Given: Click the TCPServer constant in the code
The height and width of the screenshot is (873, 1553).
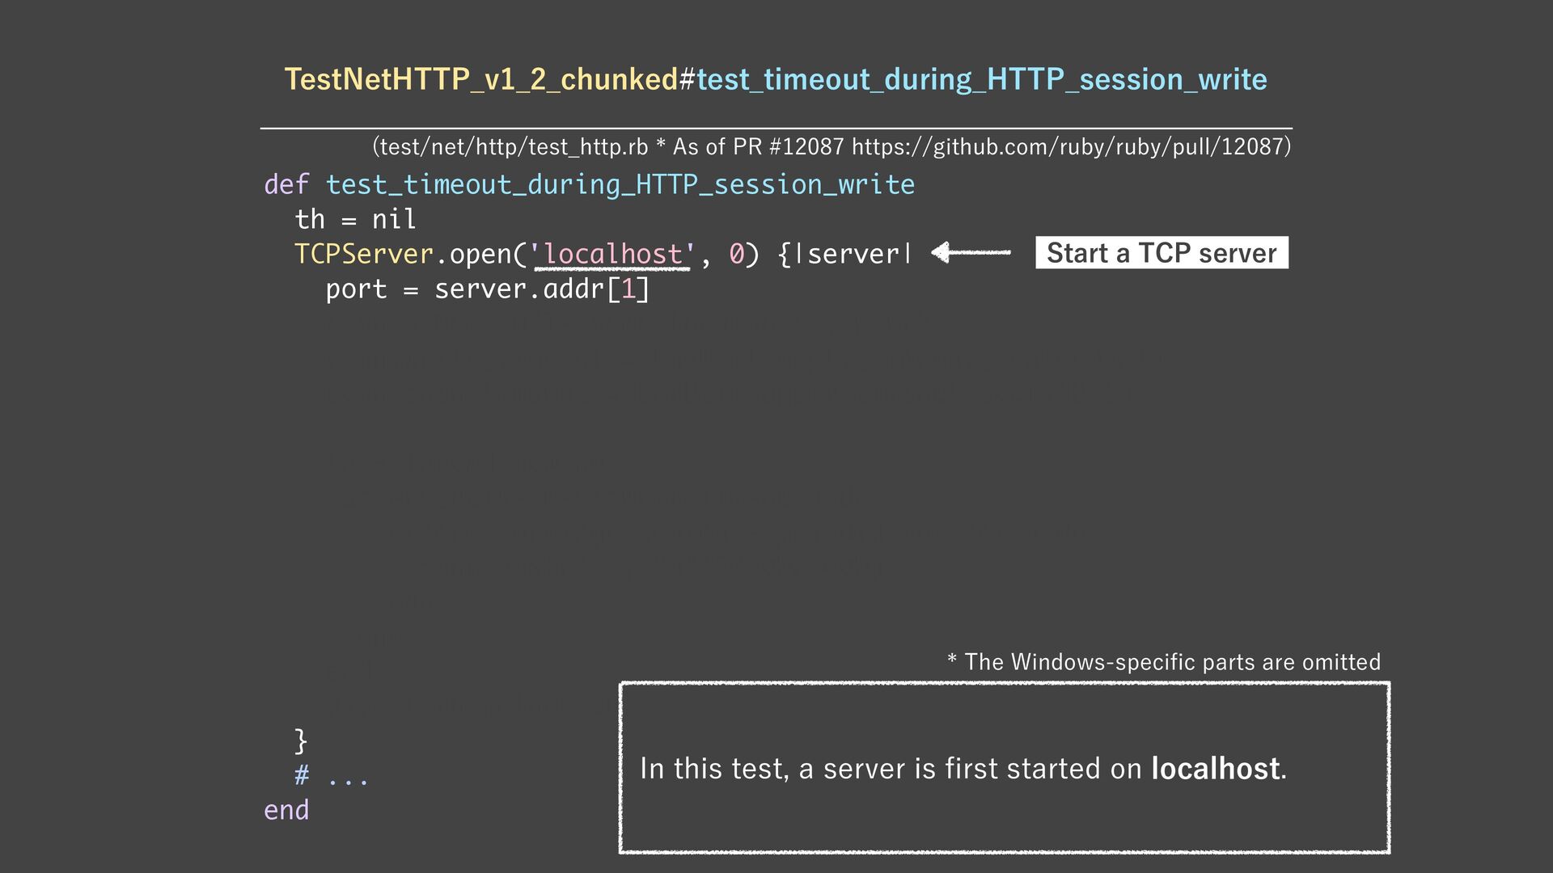Looking at the screenshot, I should click(364, 255).
